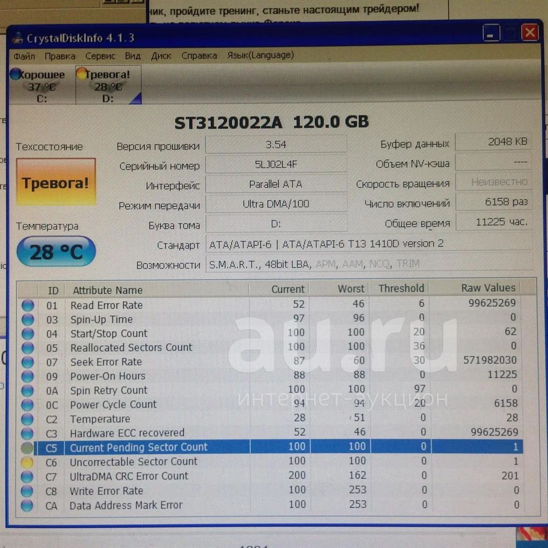Click the CrystalDiskInfo title bar app icon
548x548 pixels.
(18, 38)
